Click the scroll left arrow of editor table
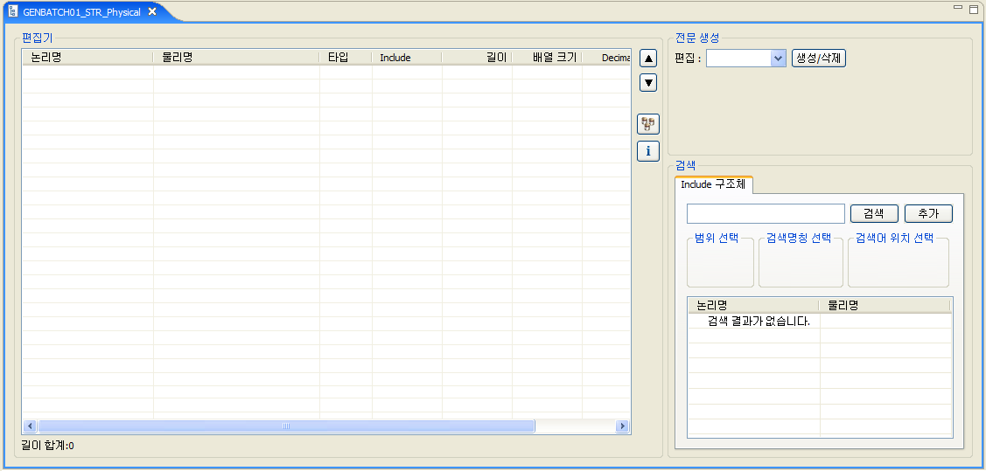Viewport: 986px width, 471px height. pyautogui.click(x=30, y=426)
